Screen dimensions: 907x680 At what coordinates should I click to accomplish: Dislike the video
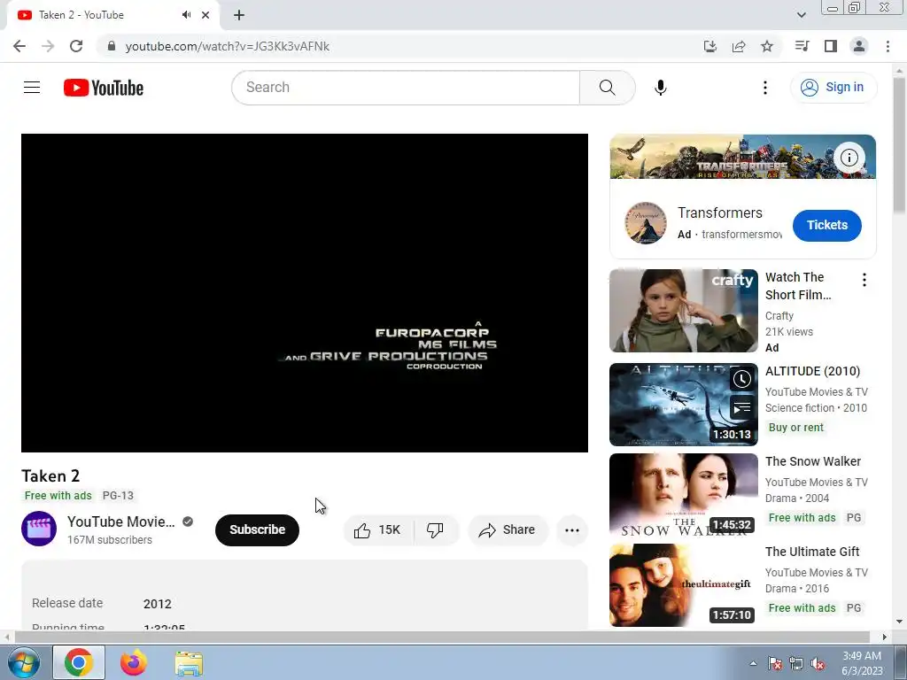tap(436, 529)
